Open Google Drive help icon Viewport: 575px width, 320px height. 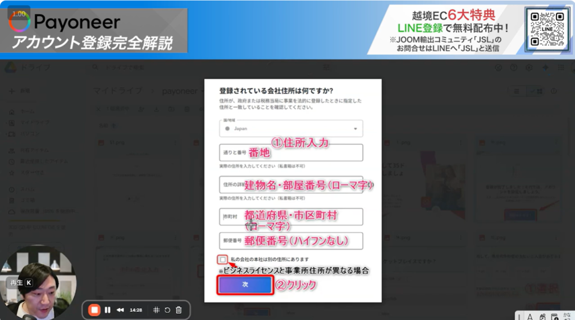pos(513,68)
